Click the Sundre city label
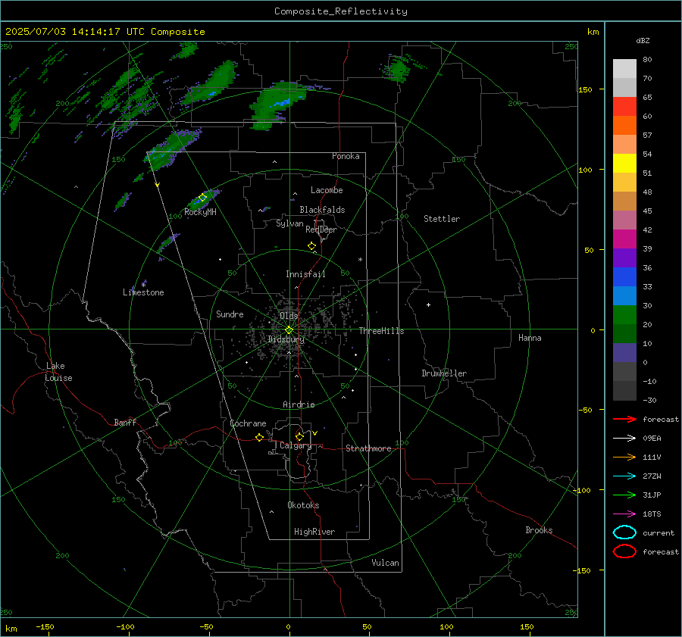Viewport: 682px width, 637px height. click(x=230, y=314)
